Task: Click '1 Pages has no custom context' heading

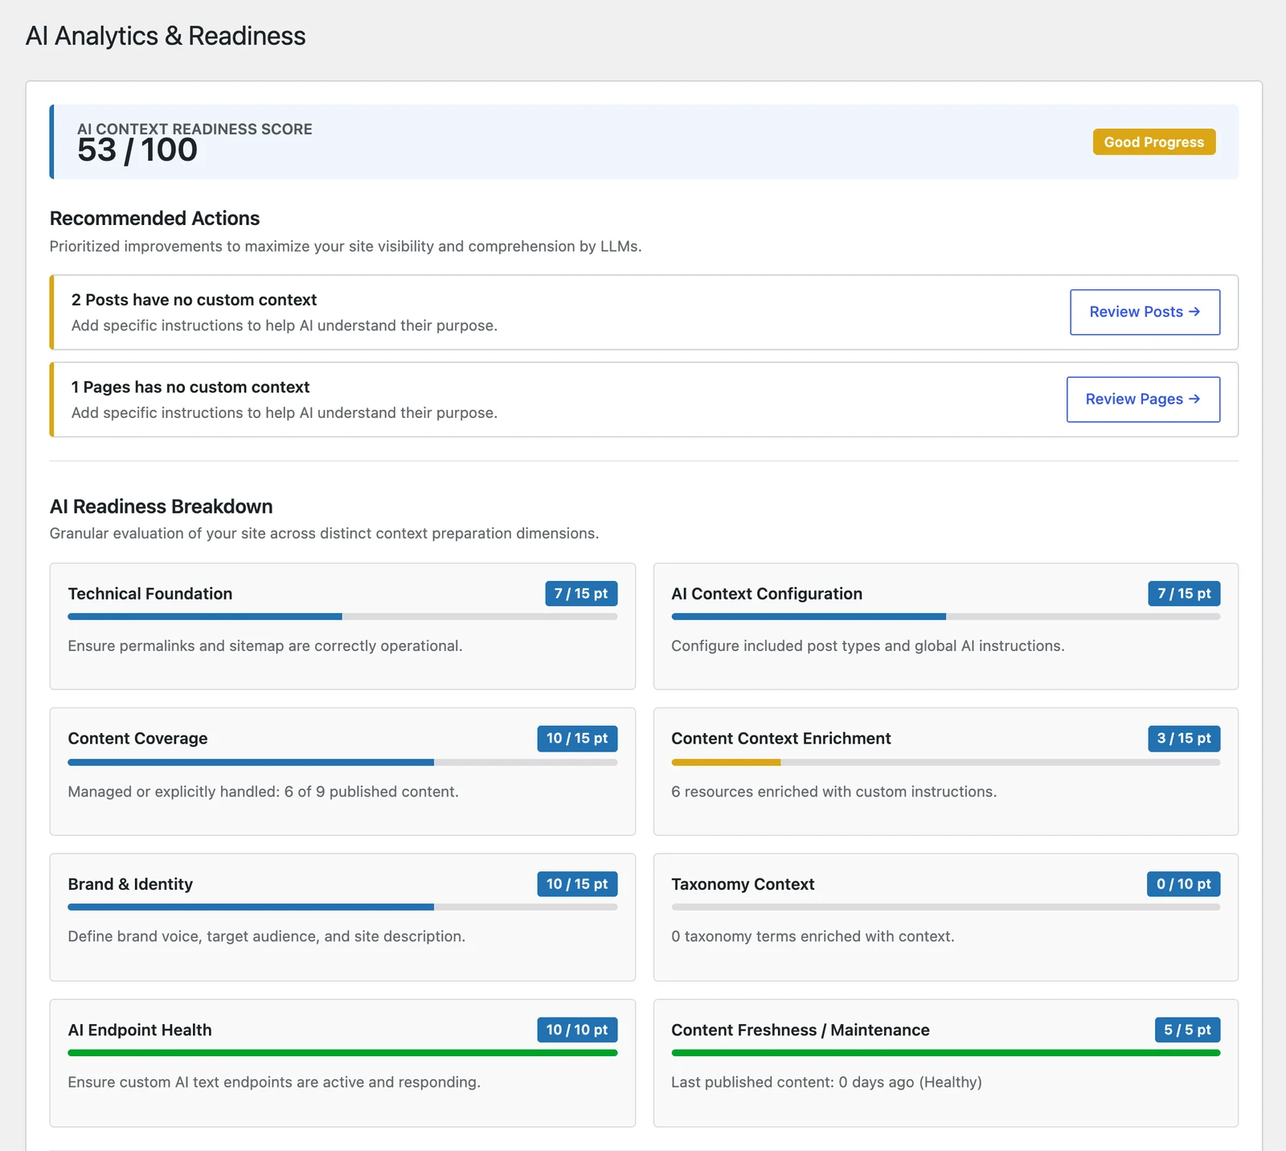Action: (x=190, y=387)
